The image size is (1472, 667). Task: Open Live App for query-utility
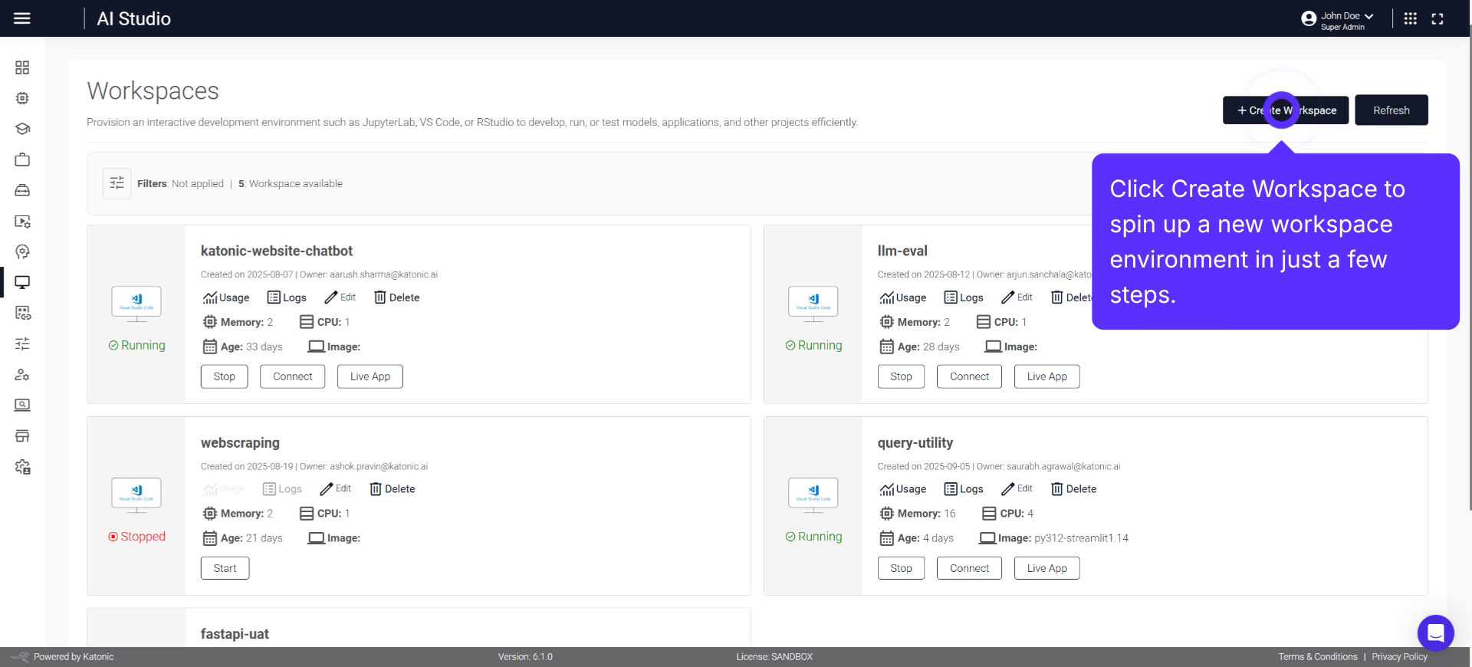(1046, 568)
